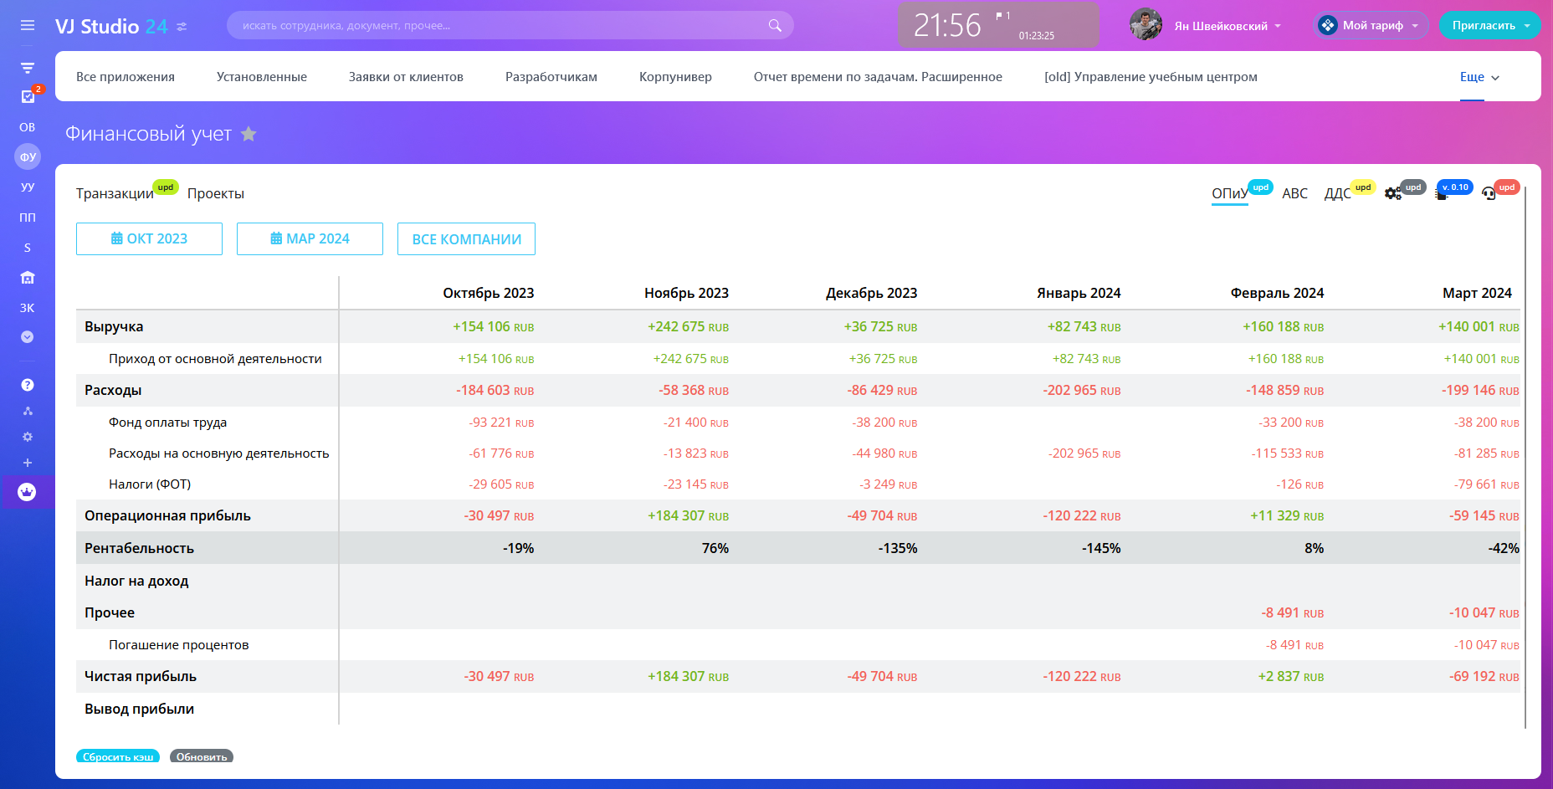Open the Мой тариф dropdown
This screenshot has width=1553, height=789.
(x=1371, y=26)
